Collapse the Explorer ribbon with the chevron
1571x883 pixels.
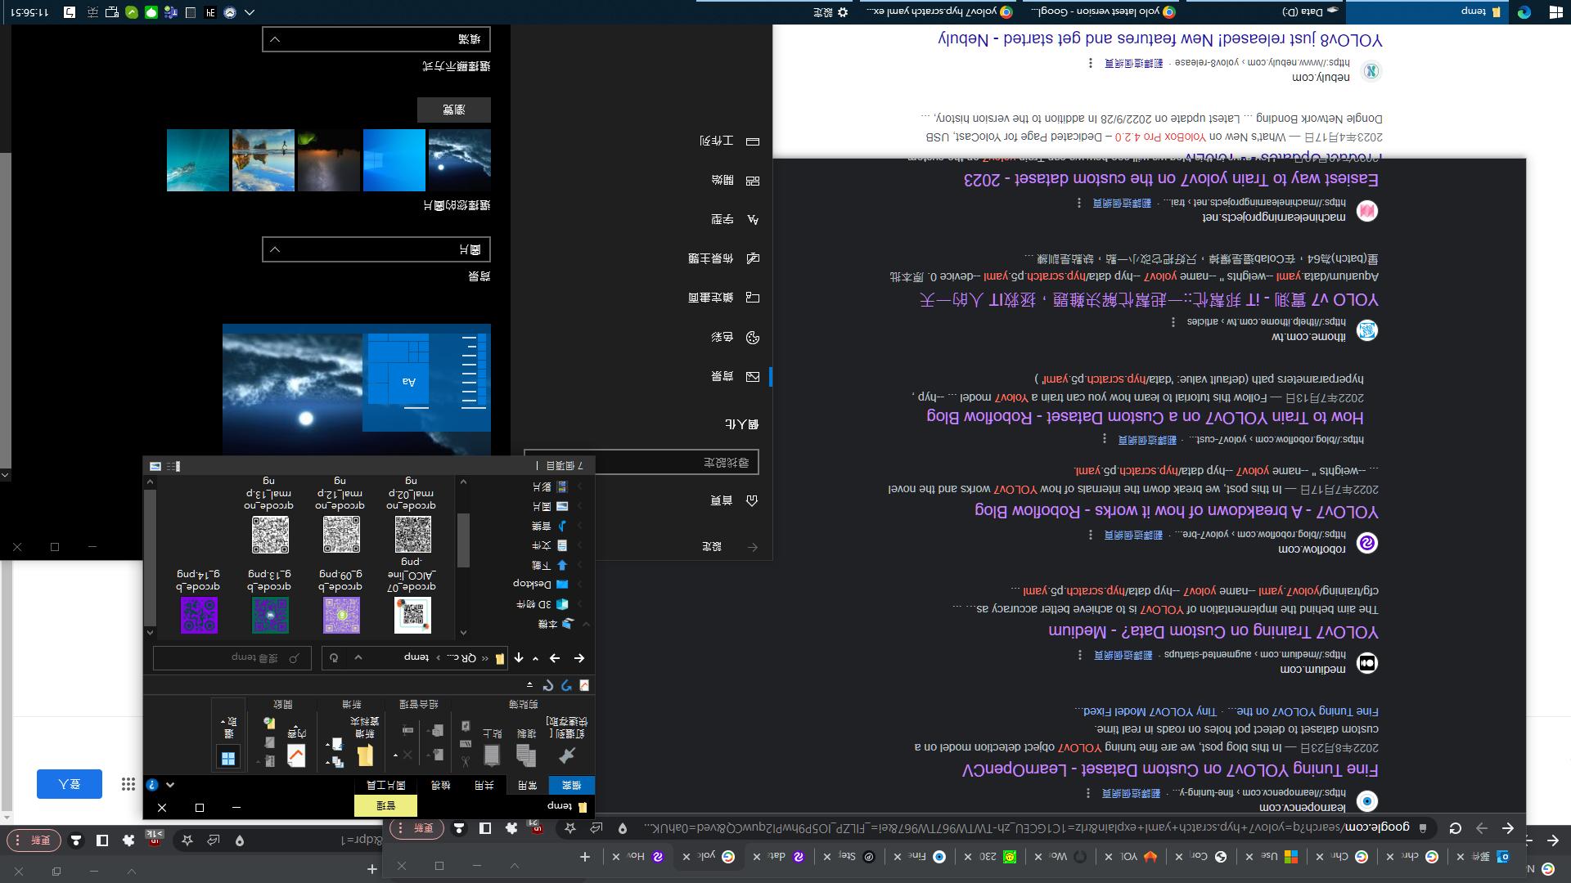[x=170, y=785]
